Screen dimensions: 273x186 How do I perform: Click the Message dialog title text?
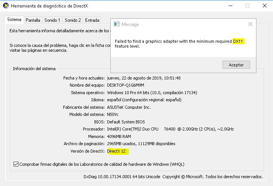(130, 24)
